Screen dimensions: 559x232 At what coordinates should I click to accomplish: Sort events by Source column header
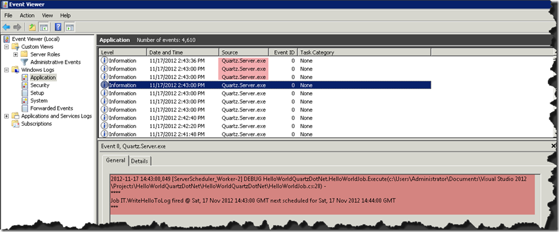point(243,53)
